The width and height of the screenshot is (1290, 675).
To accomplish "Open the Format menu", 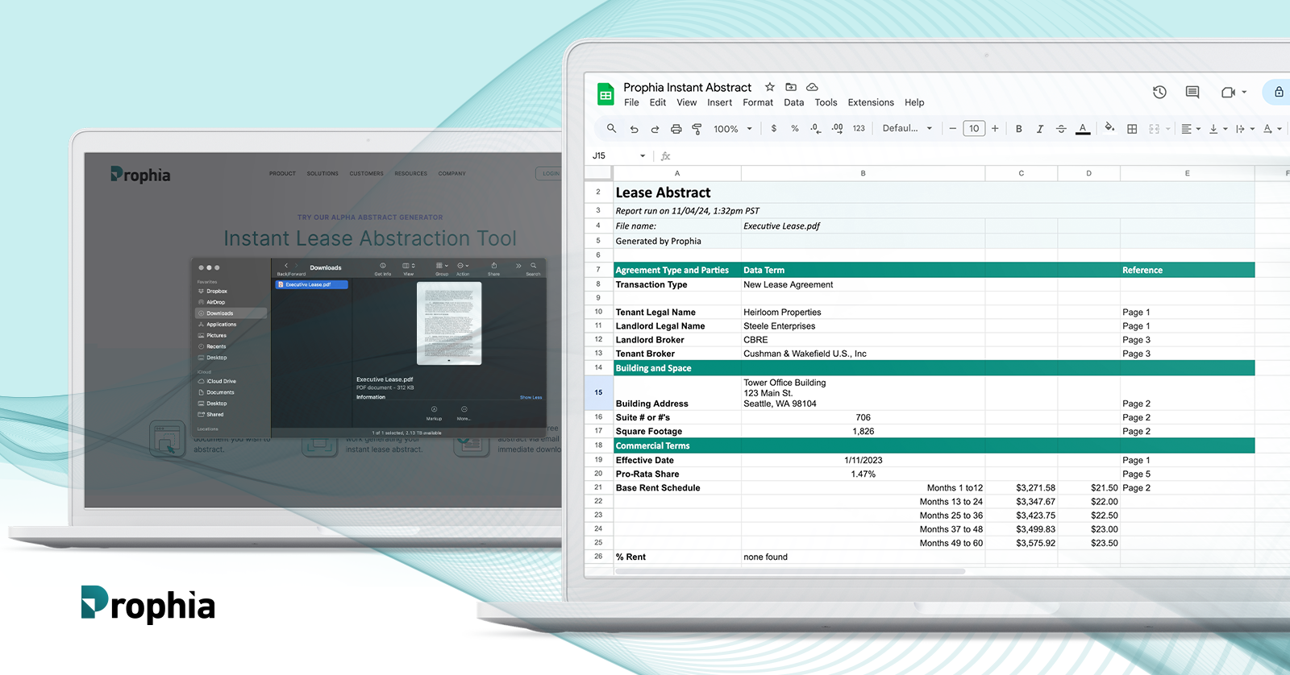I will click(757, 103).
